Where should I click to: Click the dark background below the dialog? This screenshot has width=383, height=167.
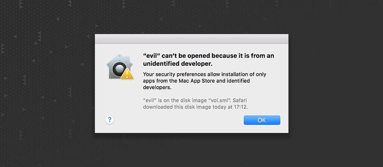point(191,150)
